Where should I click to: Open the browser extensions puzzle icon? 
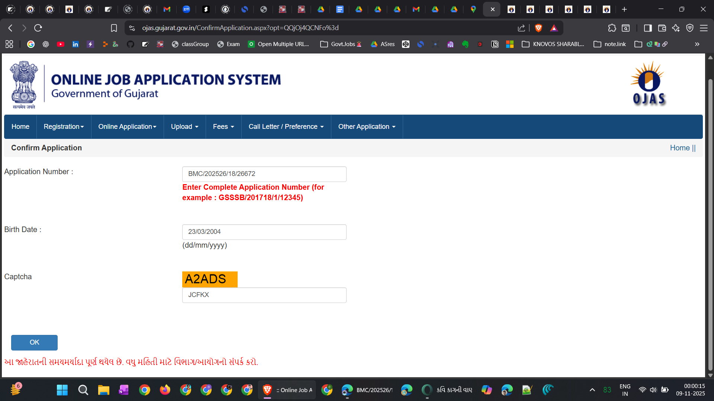point(612,28)
